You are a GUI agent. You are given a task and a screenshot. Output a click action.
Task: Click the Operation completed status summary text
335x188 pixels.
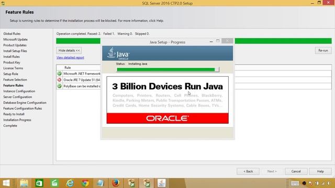pyautogui.click(x=103, y=33)
